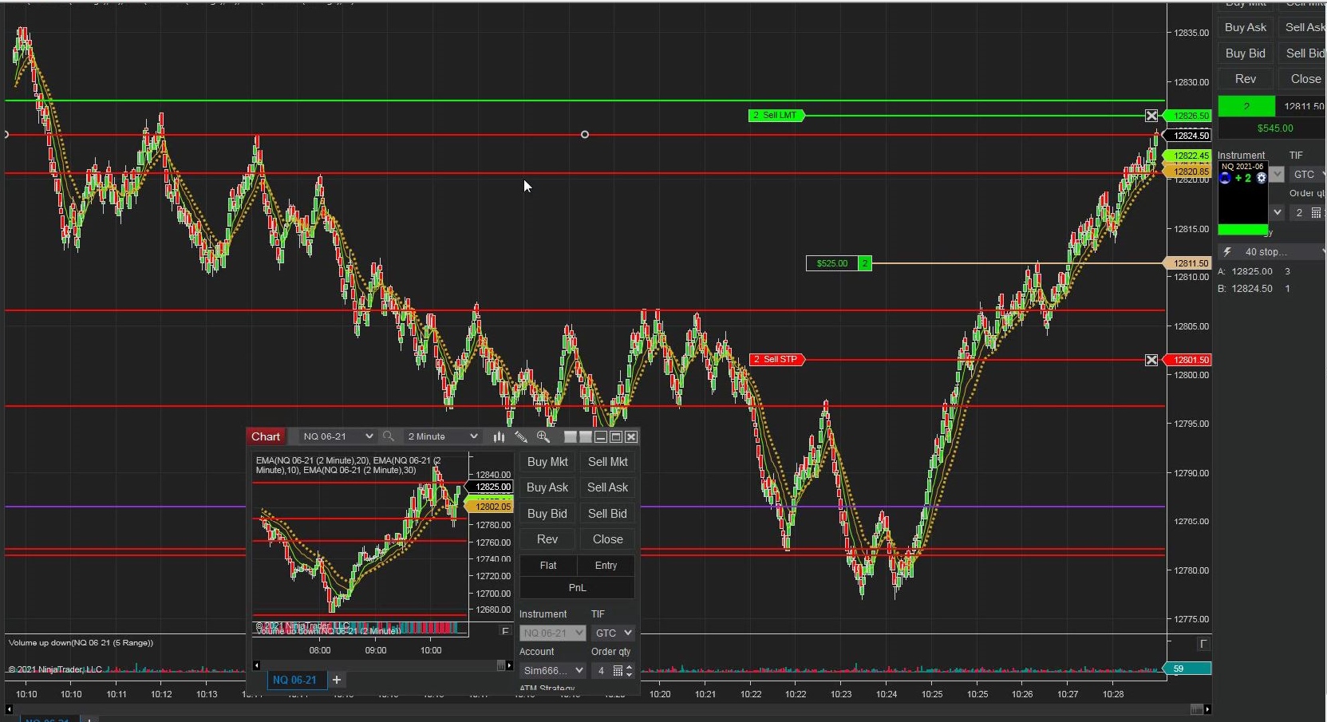
Task: Click Sell Bid in small chart window
Action: click(608, 514)
